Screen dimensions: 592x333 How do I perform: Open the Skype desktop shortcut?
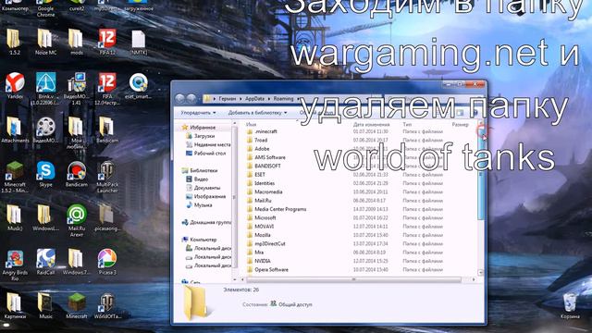45,174
